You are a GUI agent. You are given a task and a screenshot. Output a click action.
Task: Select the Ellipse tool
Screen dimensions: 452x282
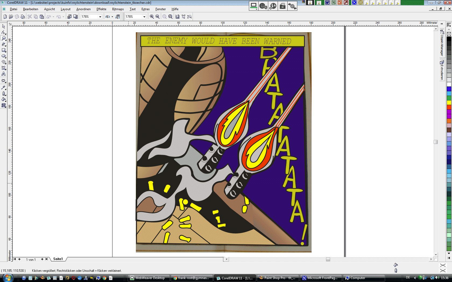[3, 56]
